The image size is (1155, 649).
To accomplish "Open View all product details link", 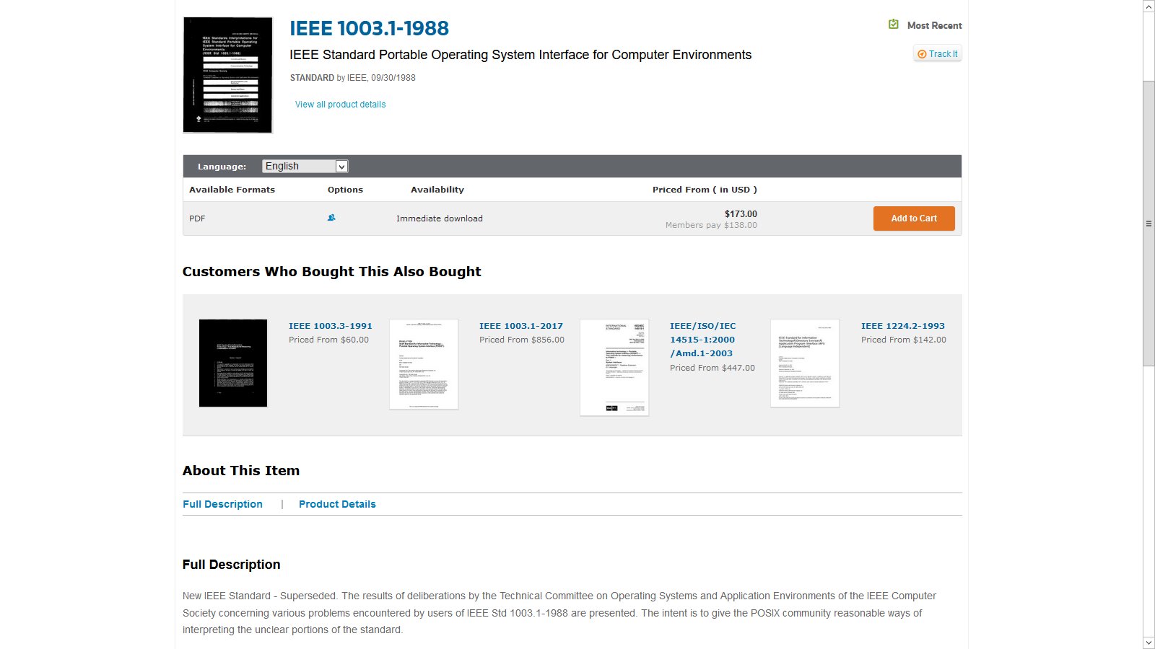I will pyautogui.click(x=340, y=105).
